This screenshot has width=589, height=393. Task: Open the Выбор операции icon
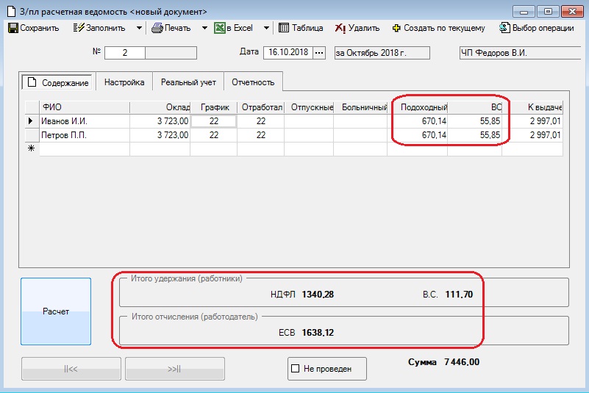(x=504, y=29)
